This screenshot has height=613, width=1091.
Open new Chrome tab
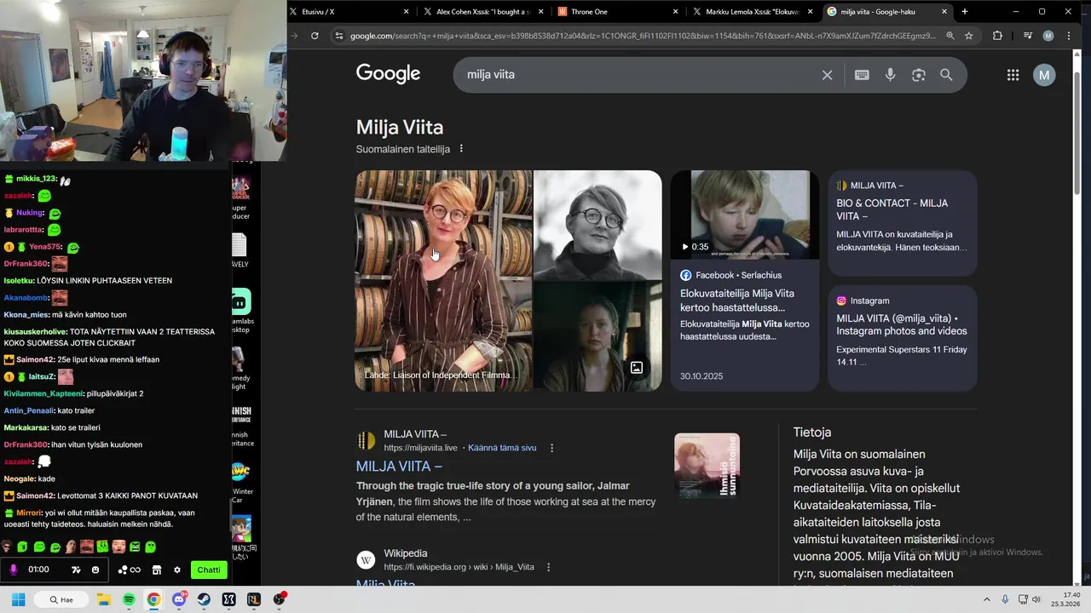pyautogui.click(x=965, y=12)
